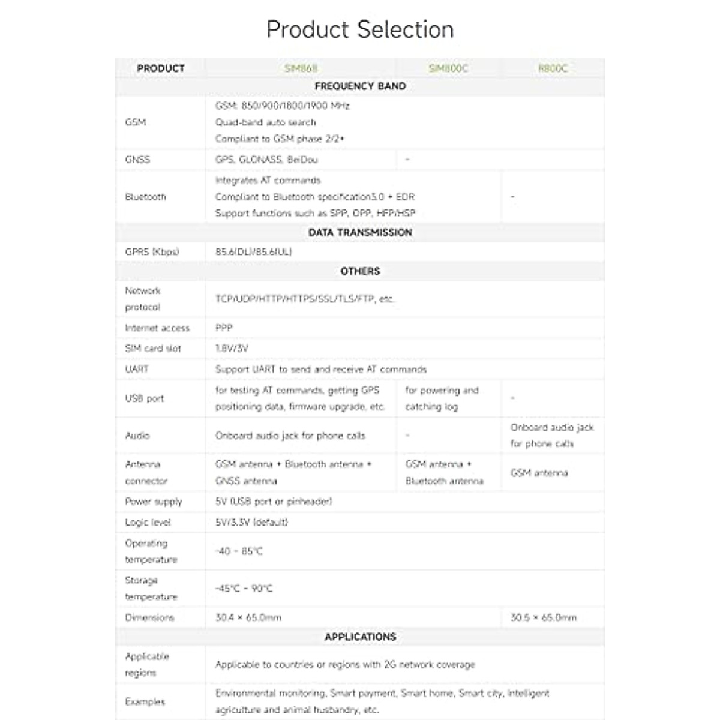Click the APPLICATIONS section heading

click(360, 637)
